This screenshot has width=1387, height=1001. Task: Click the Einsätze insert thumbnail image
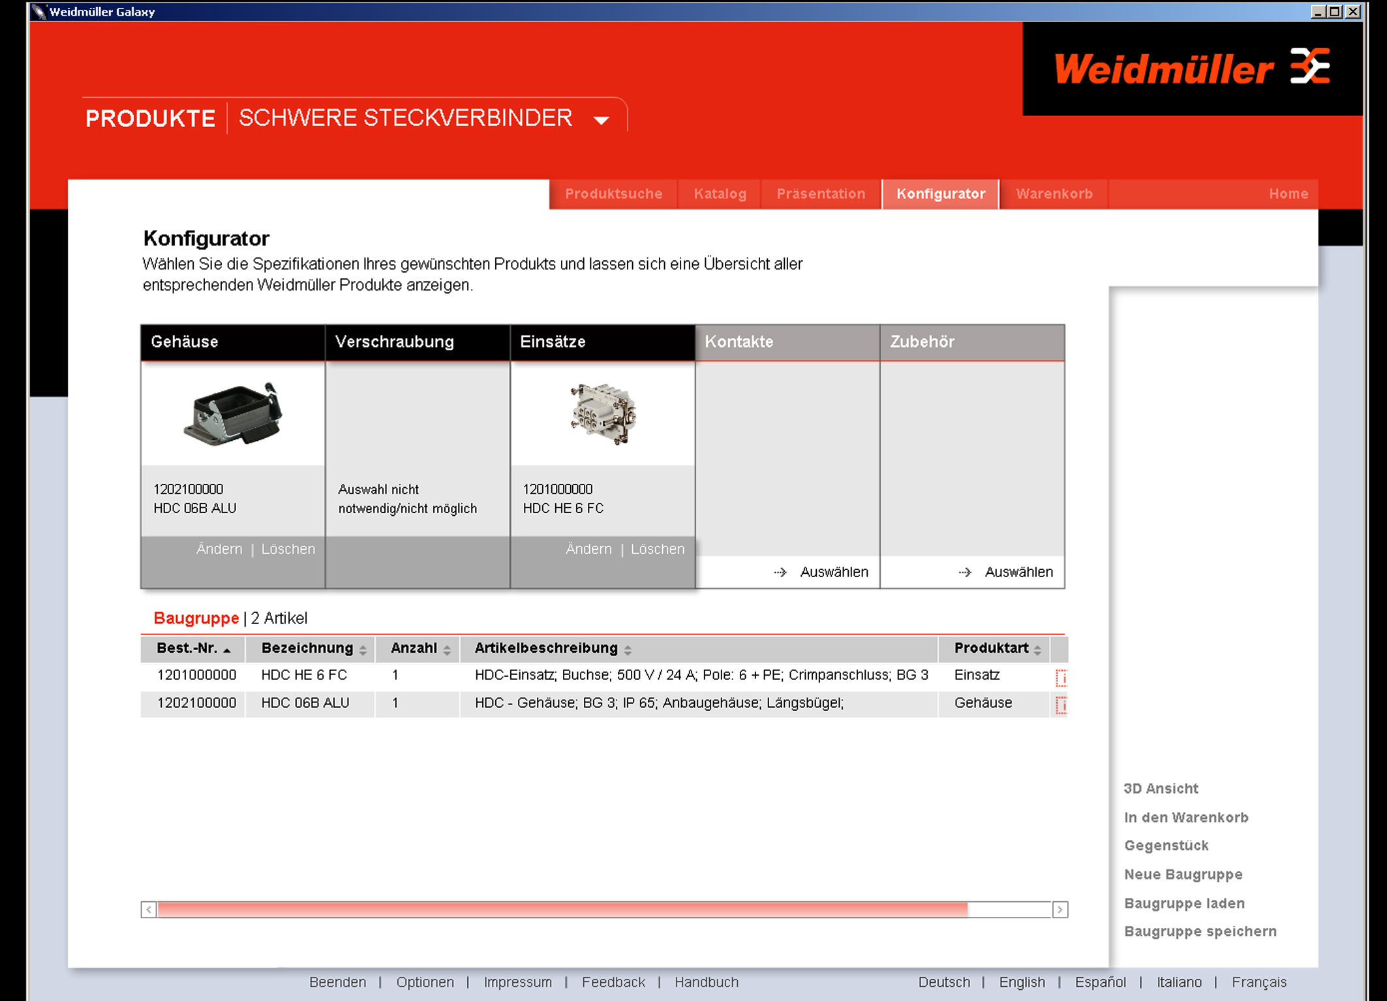(x=602, y=413)
